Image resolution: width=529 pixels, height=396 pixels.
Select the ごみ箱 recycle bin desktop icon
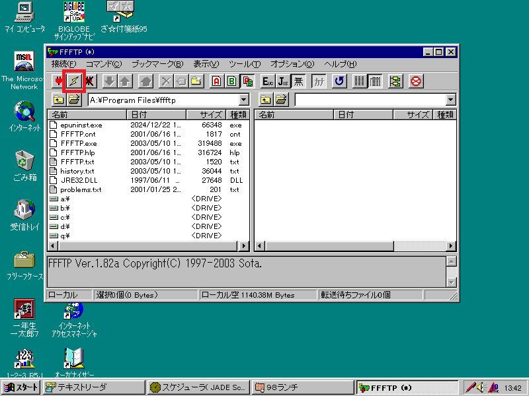24,166
